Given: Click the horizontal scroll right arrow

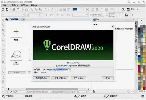Looking at the screenshot, I should [88, 89].
